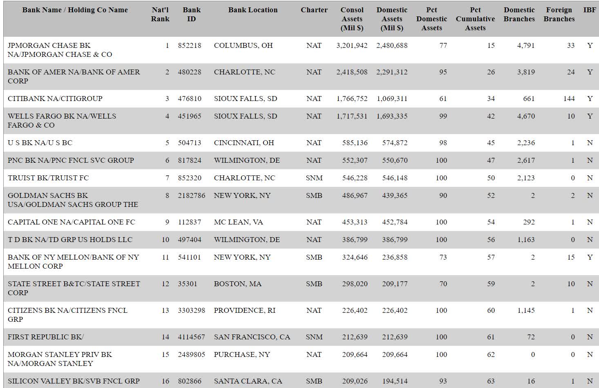Click the Bank Name / Holding Co Name header
The image size is (599, 388).
[75, 10]
